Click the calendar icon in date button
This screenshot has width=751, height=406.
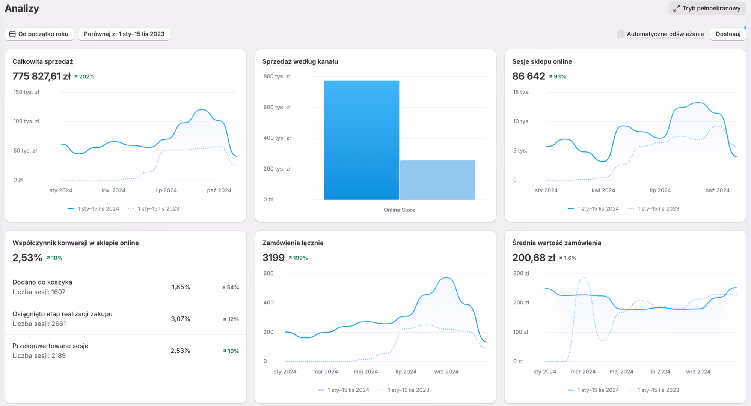point(12,34)
